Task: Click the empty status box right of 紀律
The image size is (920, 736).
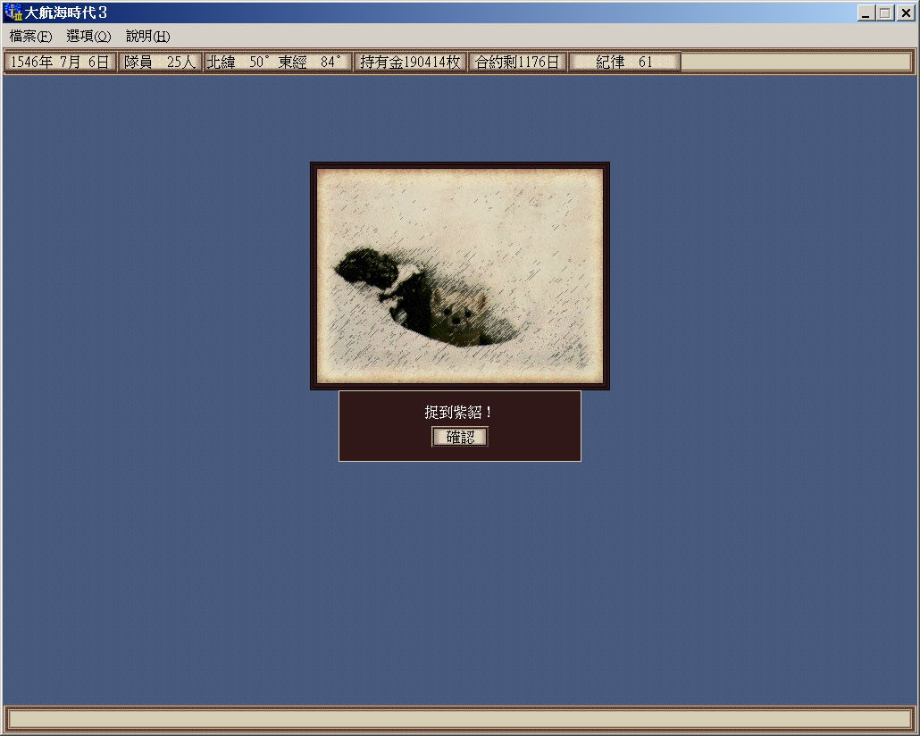Action: 796,63
